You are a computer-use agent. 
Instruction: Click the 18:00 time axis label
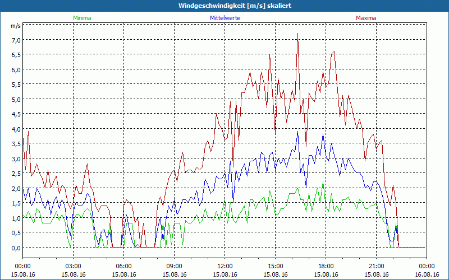pos(326,267)
